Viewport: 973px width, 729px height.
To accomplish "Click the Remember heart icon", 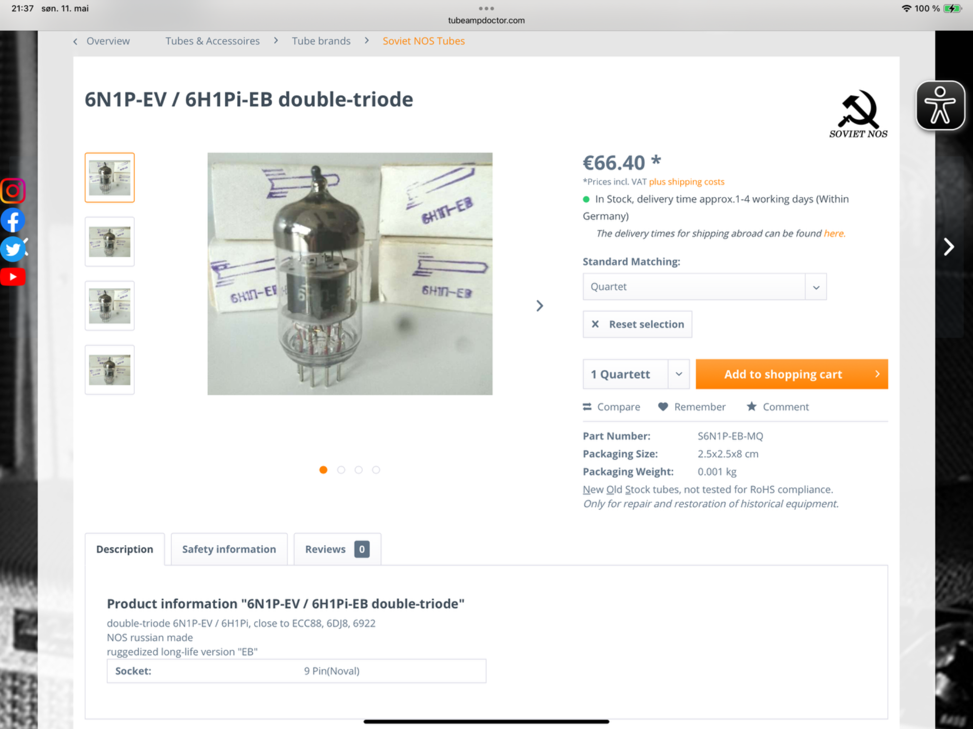I will point(663,407).
